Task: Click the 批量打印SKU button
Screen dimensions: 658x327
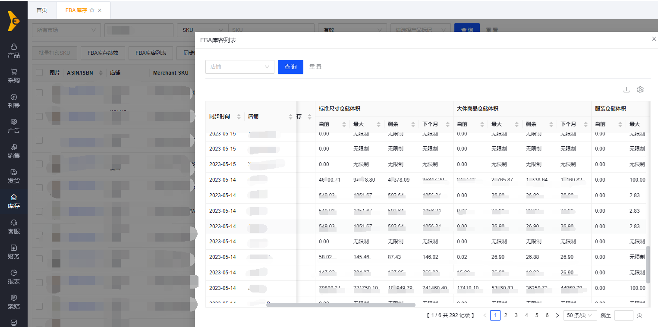Action: (54, 53)
